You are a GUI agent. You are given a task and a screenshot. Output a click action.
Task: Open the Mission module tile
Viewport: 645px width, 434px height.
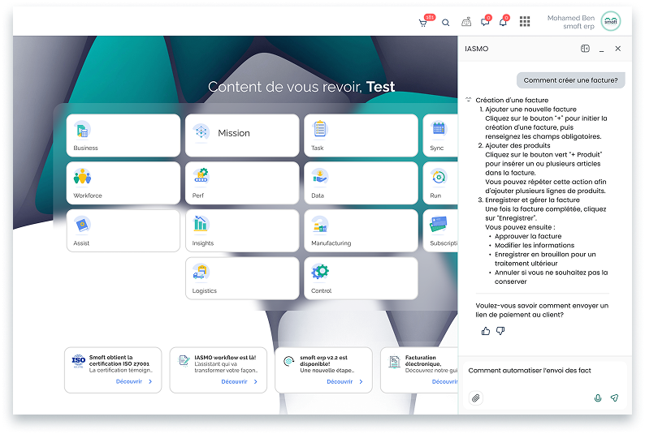242,135
